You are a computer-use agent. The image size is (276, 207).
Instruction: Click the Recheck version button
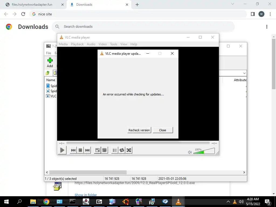point(139,130)
